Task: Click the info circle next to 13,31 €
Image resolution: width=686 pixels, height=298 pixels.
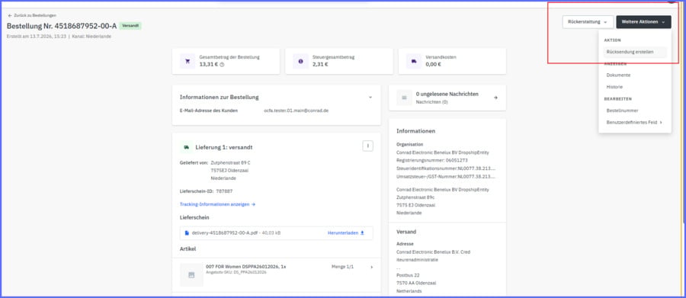Action: click(x=222, y=64)
